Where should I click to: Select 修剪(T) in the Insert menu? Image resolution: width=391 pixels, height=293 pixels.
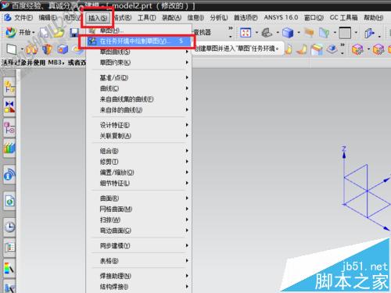pos(139,162)
